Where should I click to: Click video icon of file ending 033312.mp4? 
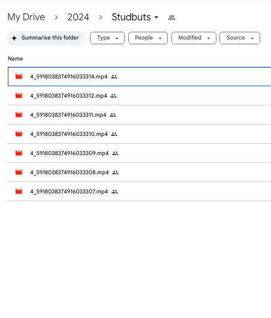click(x=19, y=96)
